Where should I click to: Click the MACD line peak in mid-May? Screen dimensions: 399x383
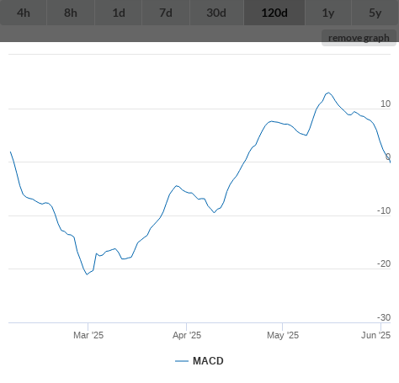[x=328, y=93]
